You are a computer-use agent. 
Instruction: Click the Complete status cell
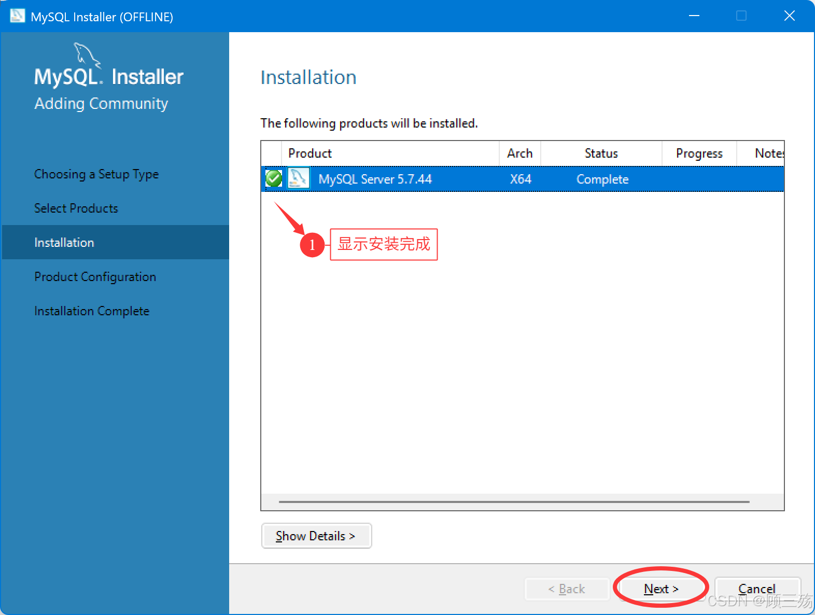[x=602, y=179]
